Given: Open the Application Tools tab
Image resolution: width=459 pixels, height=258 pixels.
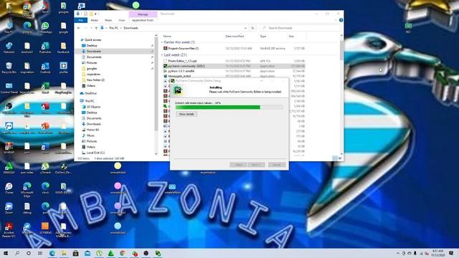Looking at the screenshot, I should [143, 20].
